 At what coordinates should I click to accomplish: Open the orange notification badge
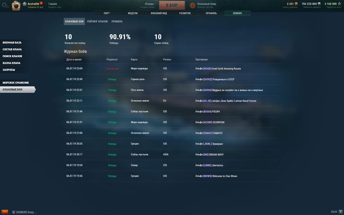point(41,3)
